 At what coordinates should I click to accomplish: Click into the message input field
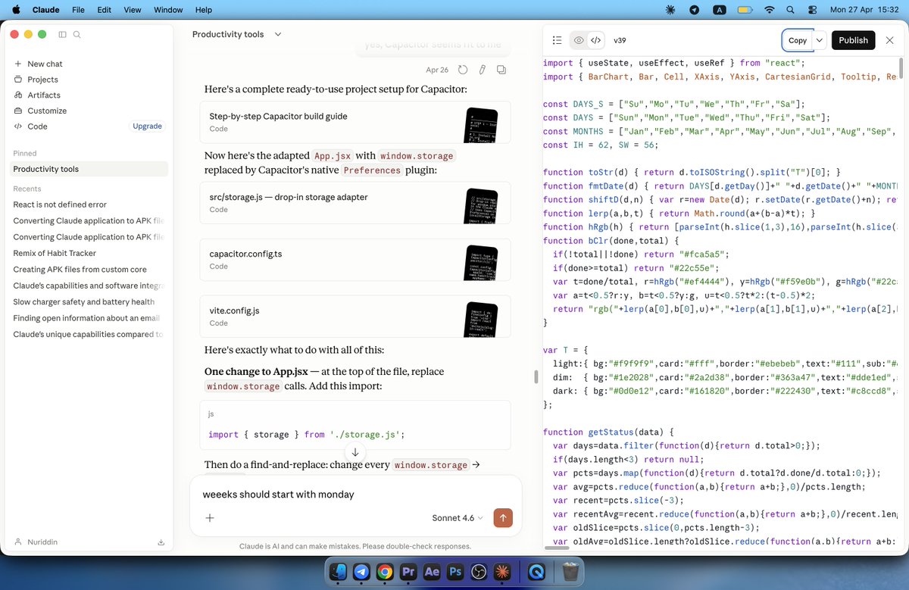point(355,495)
